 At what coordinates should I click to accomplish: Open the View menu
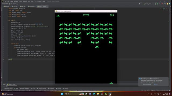point(12,1)
